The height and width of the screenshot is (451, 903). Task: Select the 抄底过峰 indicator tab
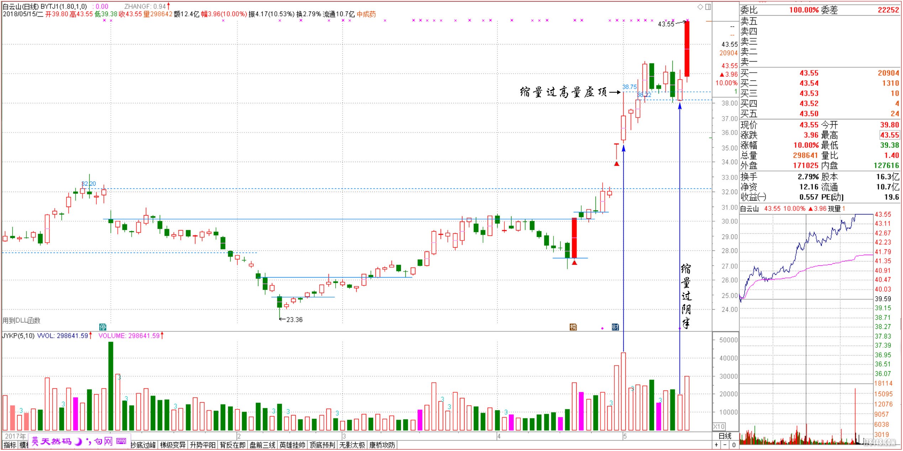point(143,445)
